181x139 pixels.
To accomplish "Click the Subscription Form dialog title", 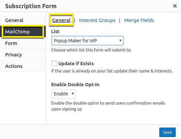I will 31,6.
